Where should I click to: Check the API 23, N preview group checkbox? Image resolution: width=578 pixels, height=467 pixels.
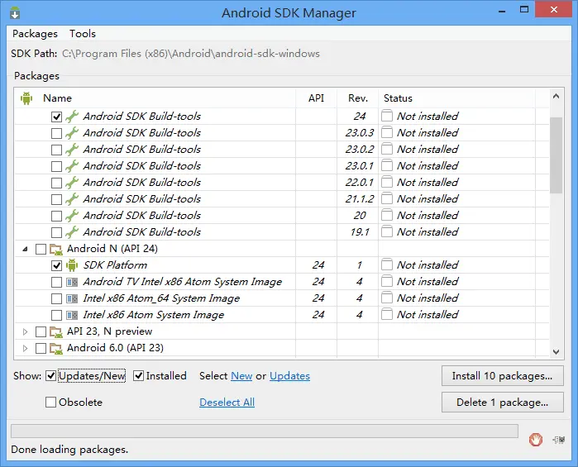[41, 331]
